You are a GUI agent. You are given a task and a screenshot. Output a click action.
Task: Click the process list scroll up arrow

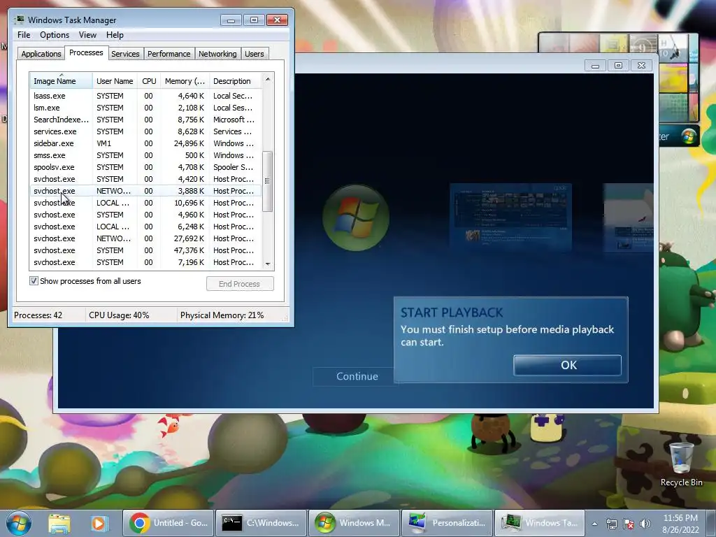pyautogui.click(x=268, y=79)
